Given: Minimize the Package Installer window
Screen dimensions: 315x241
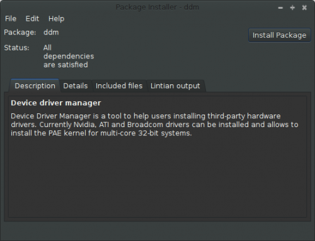Looking at the screenshot, I should coord(280,8).
